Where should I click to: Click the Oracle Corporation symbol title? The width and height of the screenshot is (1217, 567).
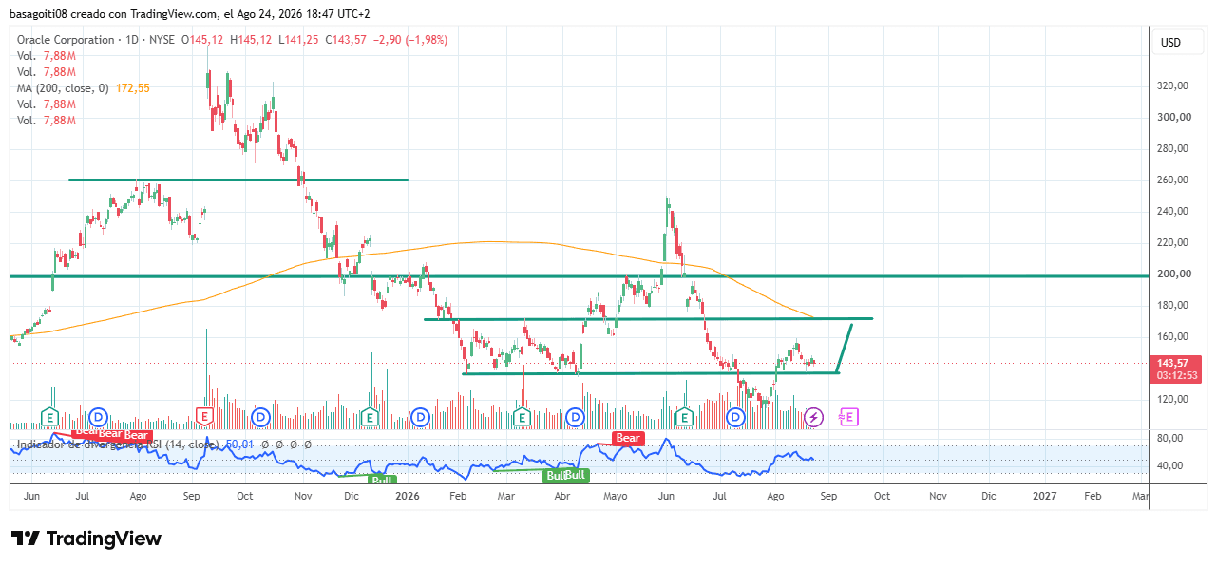(66, 40)
